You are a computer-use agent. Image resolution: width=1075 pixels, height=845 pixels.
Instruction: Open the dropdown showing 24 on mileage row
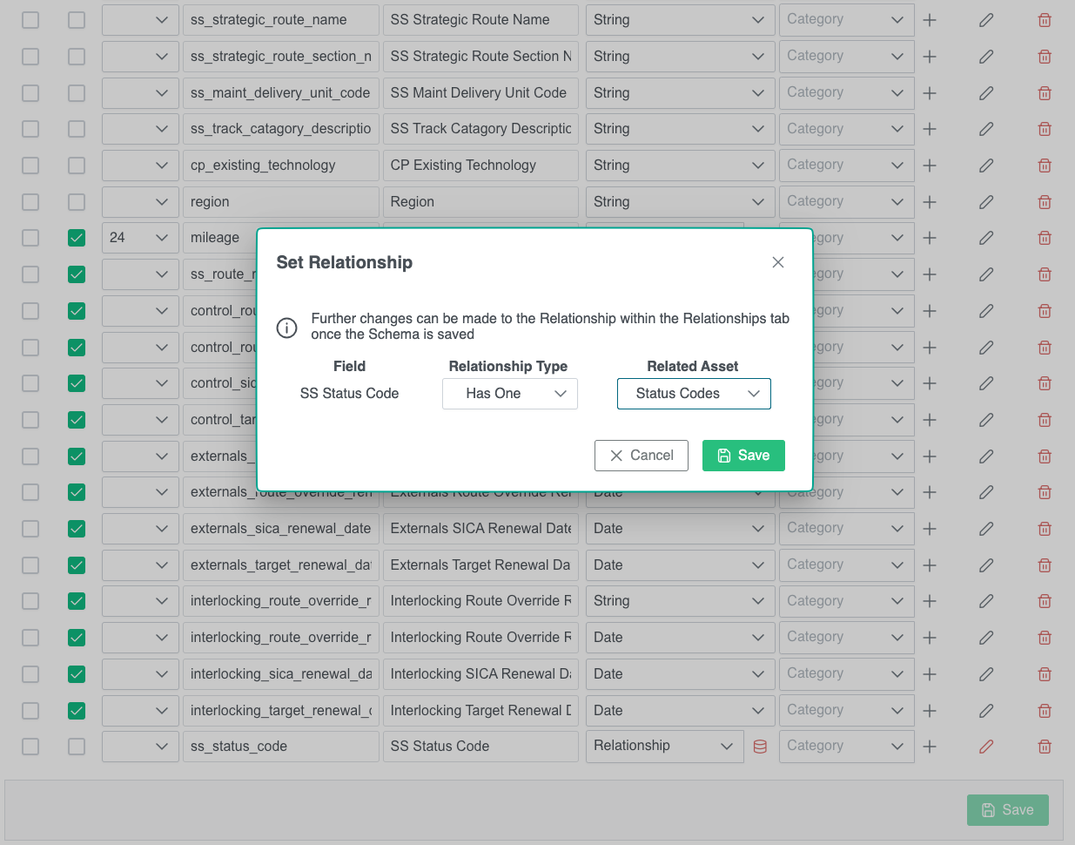(139, 238)
